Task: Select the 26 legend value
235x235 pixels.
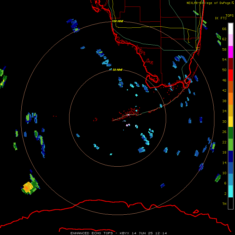Action: click(224, 132)
